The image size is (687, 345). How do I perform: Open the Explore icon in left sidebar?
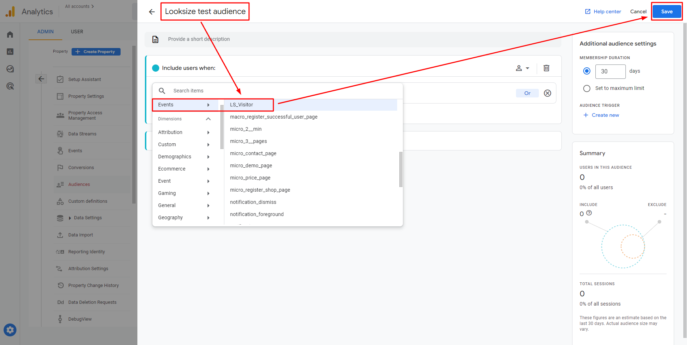tap(10, 69)
